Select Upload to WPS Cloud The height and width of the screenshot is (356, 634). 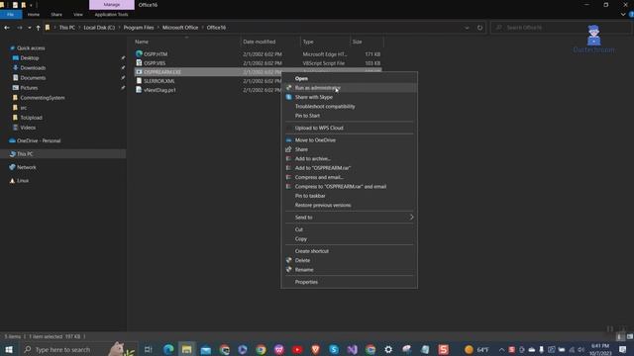349,128
